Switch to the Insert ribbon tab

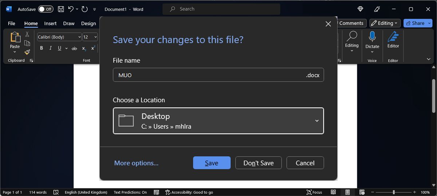coord(50,23)
